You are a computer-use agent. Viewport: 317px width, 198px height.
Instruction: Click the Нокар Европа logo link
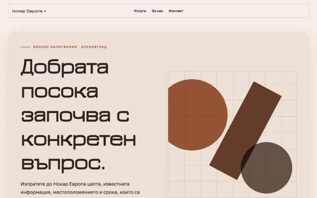pos(29,11)
